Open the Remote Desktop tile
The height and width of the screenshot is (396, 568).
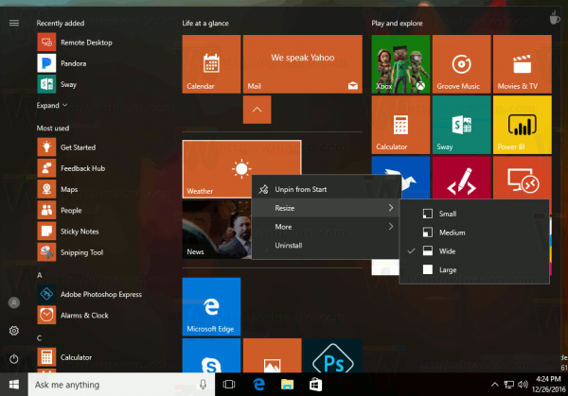[x=523, y=177]
